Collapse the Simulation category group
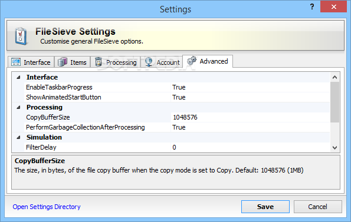 pyautogui.click(x=18, y=137)
